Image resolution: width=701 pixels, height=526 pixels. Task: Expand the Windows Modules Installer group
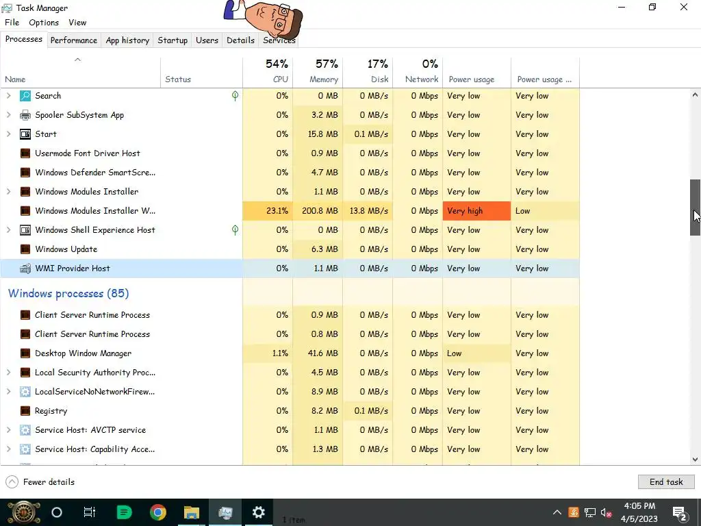(8, 192)
